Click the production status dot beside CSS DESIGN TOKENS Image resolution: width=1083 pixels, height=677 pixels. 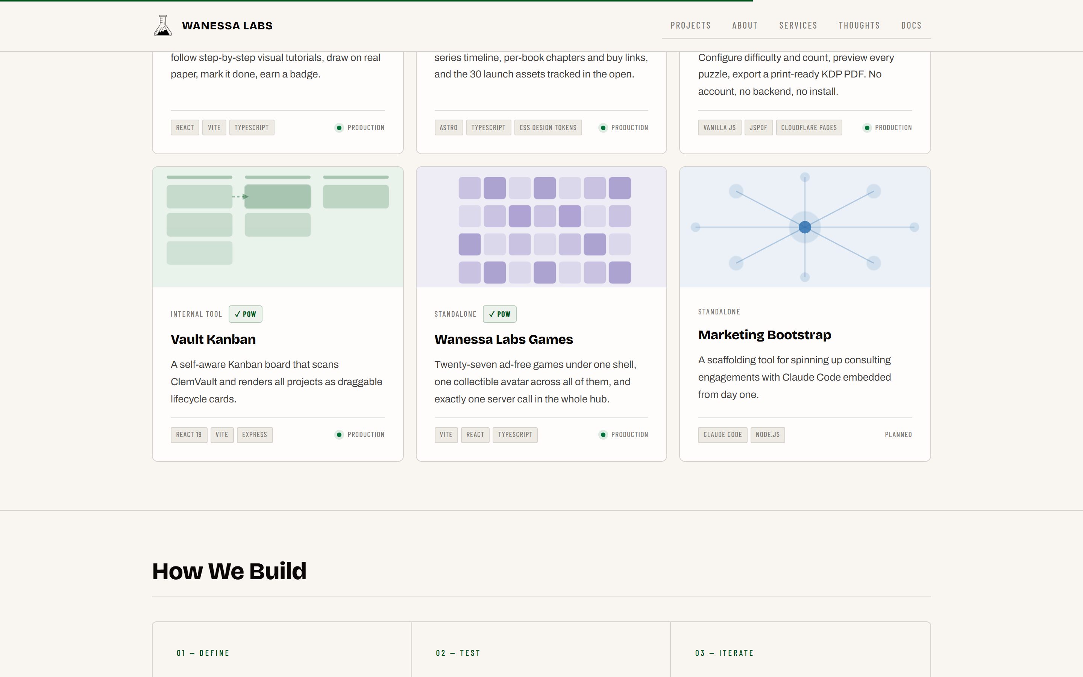click(x=603, y=128)
